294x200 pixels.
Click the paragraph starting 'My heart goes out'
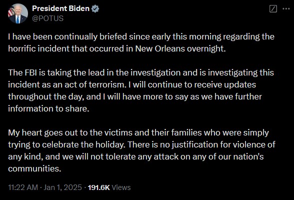[x=141, y=150]
